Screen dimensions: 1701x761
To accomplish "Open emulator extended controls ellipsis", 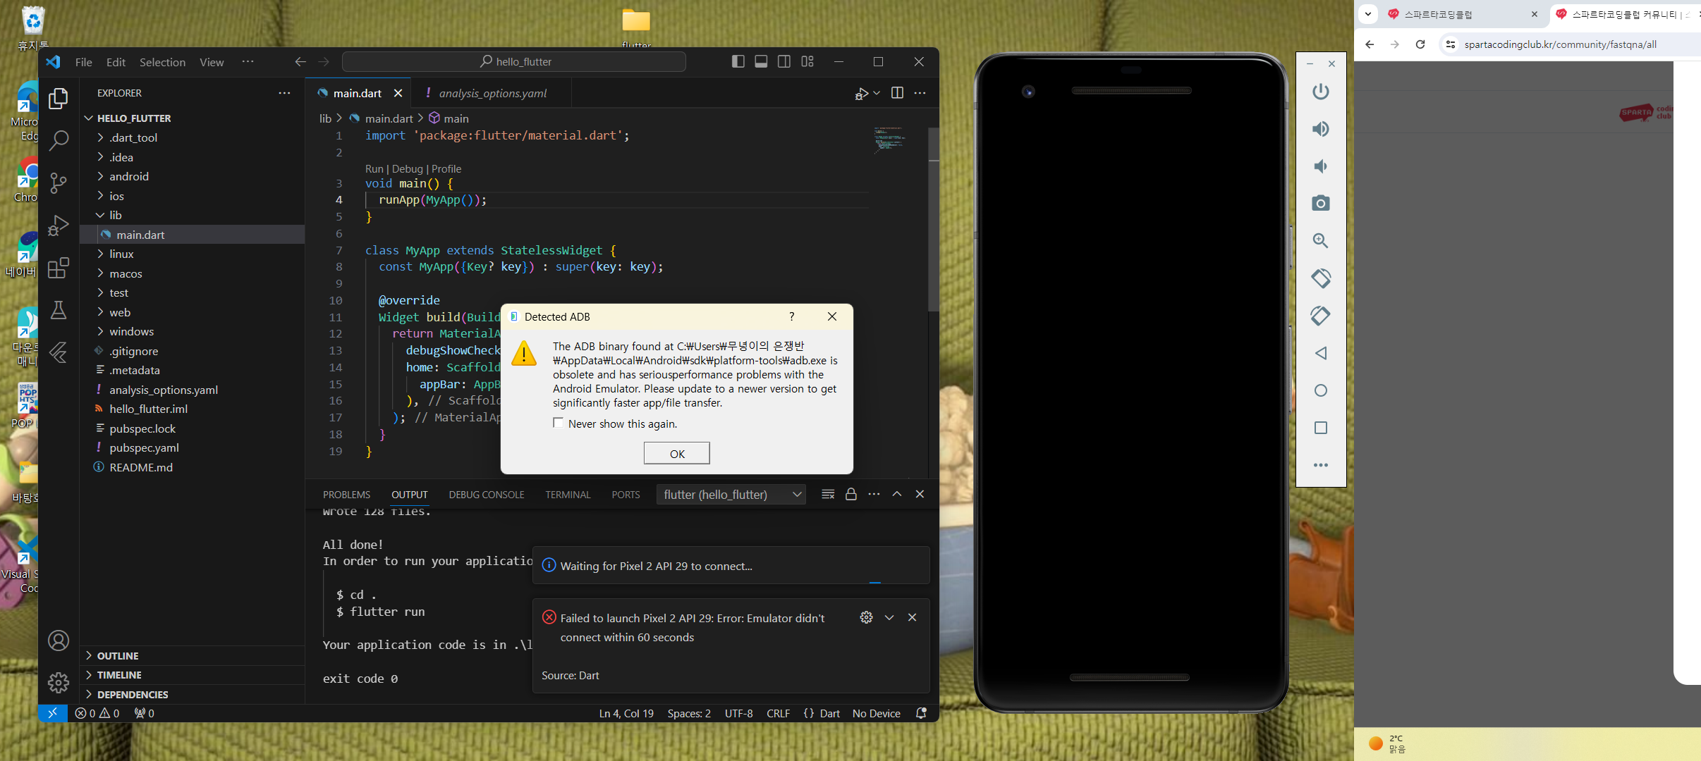I will click(1321, 465).
